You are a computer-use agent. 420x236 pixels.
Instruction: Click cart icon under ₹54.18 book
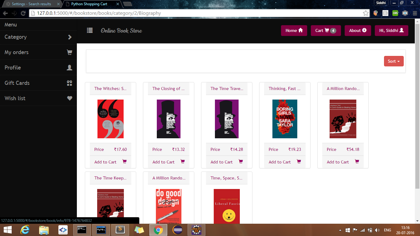[357, 161]
